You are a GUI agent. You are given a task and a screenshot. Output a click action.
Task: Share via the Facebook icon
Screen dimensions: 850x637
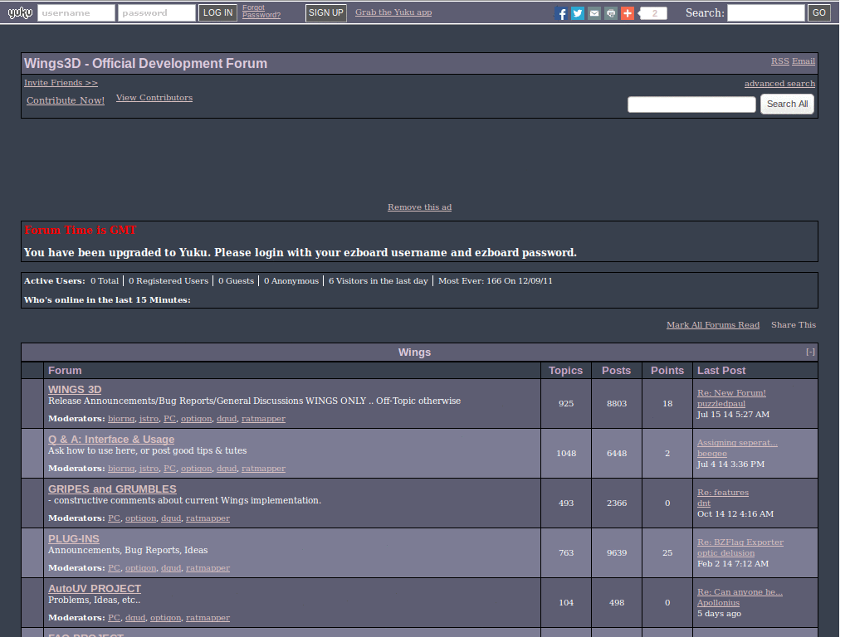pos(562,13)
